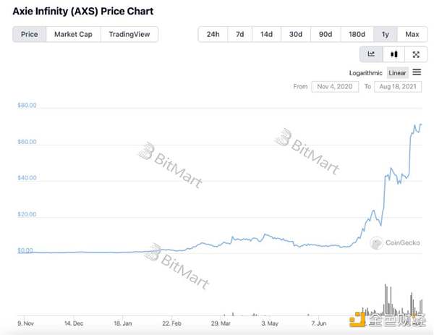Select Linear scale option
The height and width of the screenshot is (335, 434).
[398, 72]
